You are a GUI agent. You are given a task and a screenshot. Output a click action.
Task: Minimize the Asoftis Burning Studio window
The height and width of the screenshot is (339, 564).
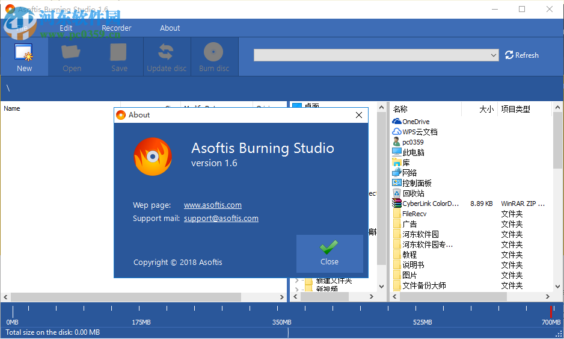(x=495, y=9)
